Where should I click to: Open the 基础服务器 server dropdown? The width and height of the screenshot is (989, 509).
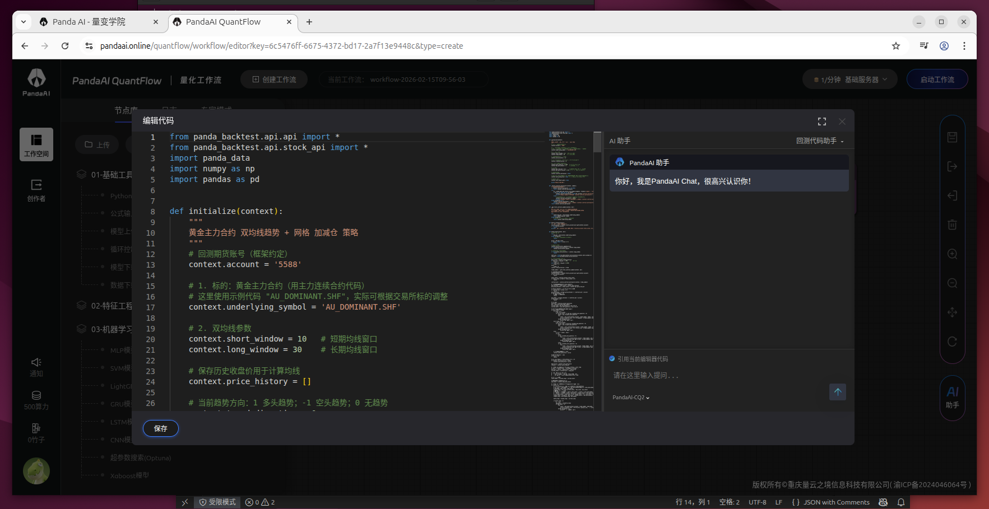pyautogui.click(x=850, y=80)
